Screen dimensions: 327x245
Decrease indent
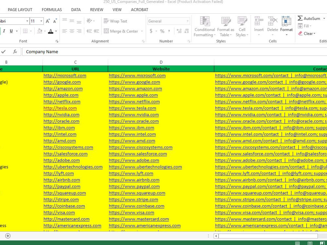coord(89,31)
